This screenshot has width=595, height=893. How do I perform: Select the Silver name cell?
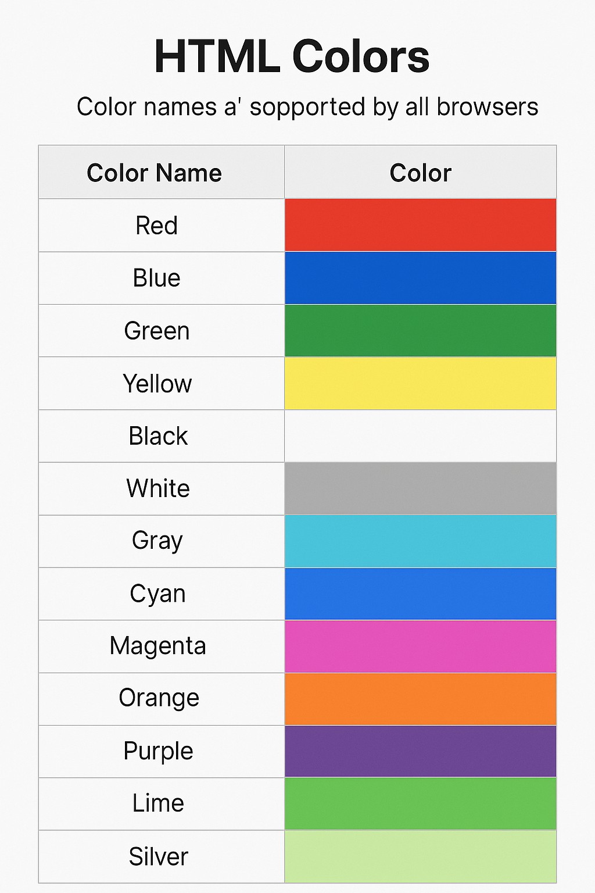[162, 856]
